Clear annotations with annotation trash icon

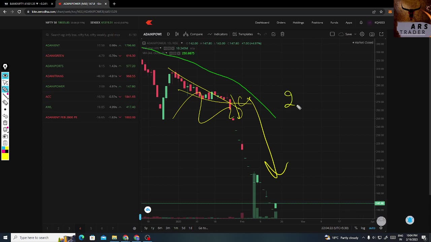point(5,123)
